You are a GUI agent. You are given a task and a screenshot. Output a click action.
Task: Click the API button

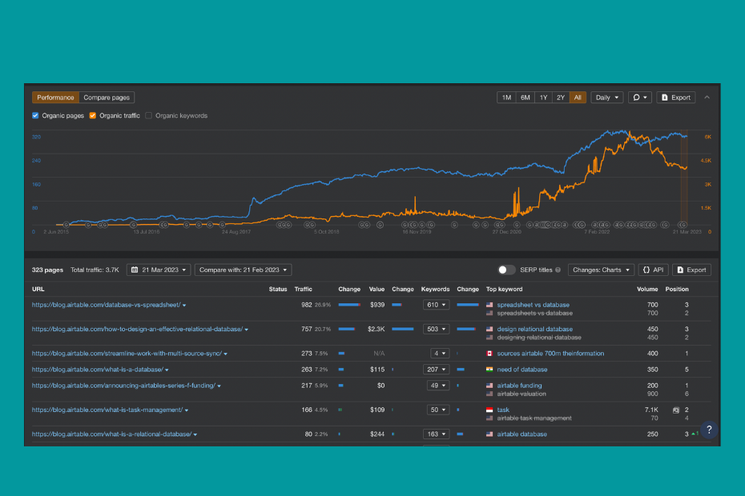point(654,270)
